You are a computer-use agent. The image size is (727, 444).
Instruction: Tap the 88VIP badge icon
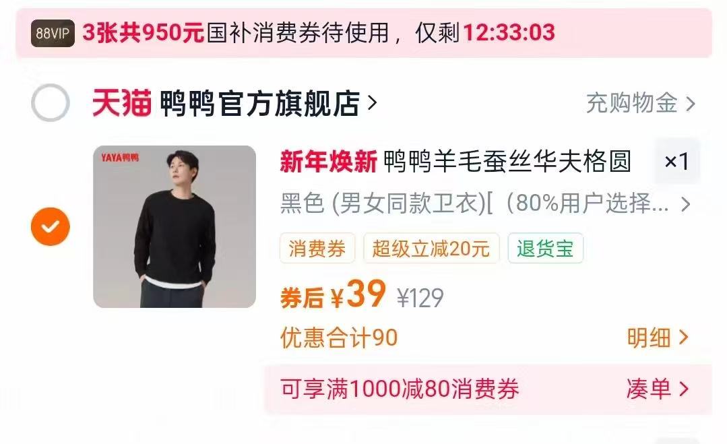tap(53, 33)
